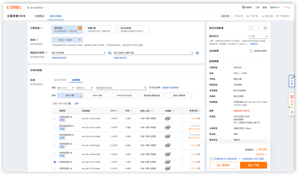Switch to 全部规格 tab
This screenshot has height=175, width=298.
[76, 80]
